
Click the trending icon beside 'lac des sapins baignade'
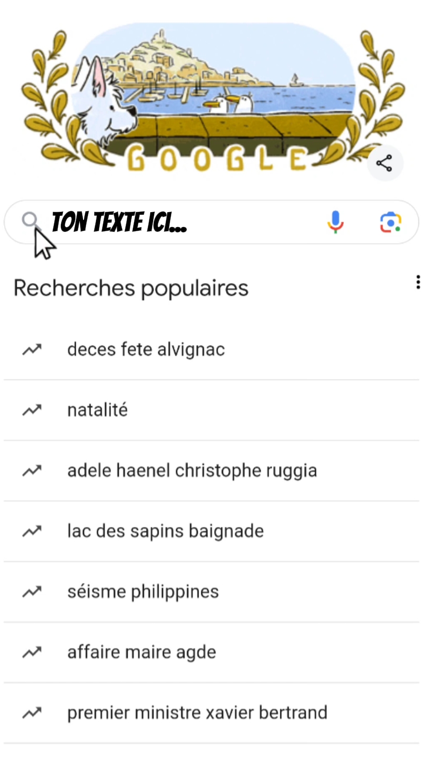click(x=32, y=531)
